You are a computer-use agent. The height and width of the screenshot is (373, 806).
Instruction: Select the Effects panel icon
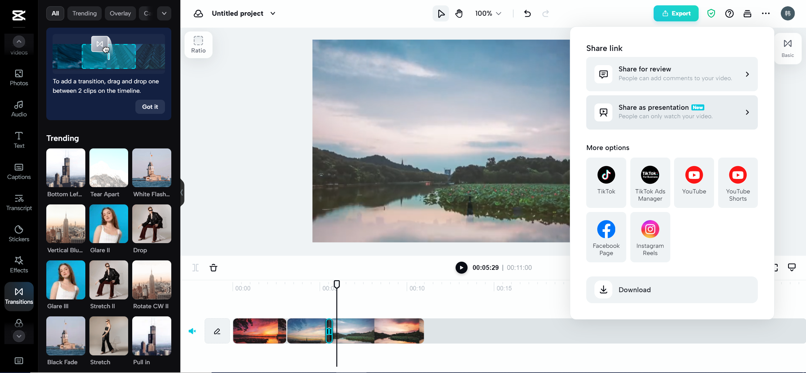pos(19,264)
